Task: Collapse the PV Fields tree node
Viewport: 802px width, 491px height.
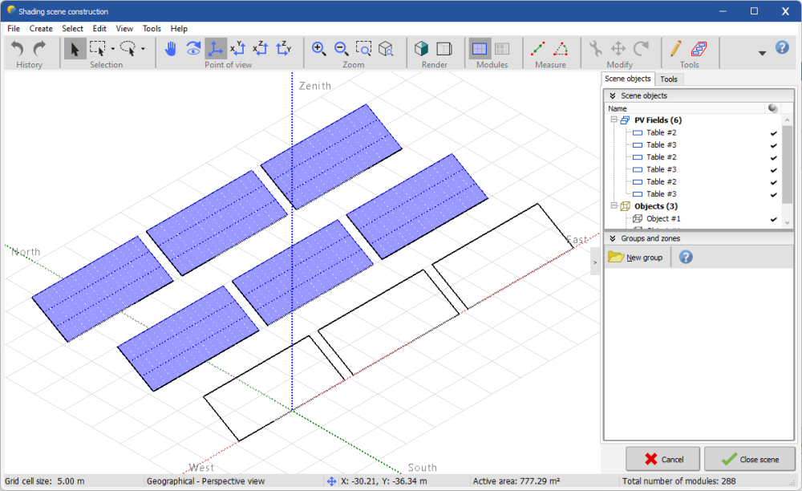Action: click(x=614, y=120)
